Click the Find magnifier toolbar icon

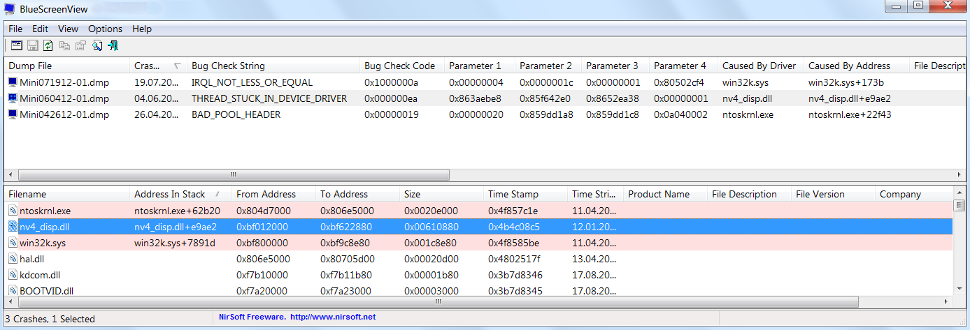(97, 46)
